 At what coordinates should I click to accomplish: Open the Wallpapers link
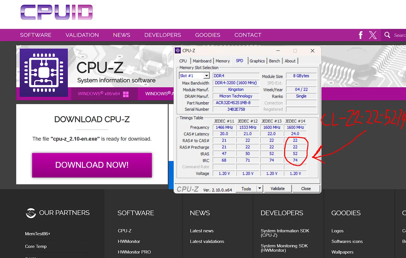click(x=342, y=252)
